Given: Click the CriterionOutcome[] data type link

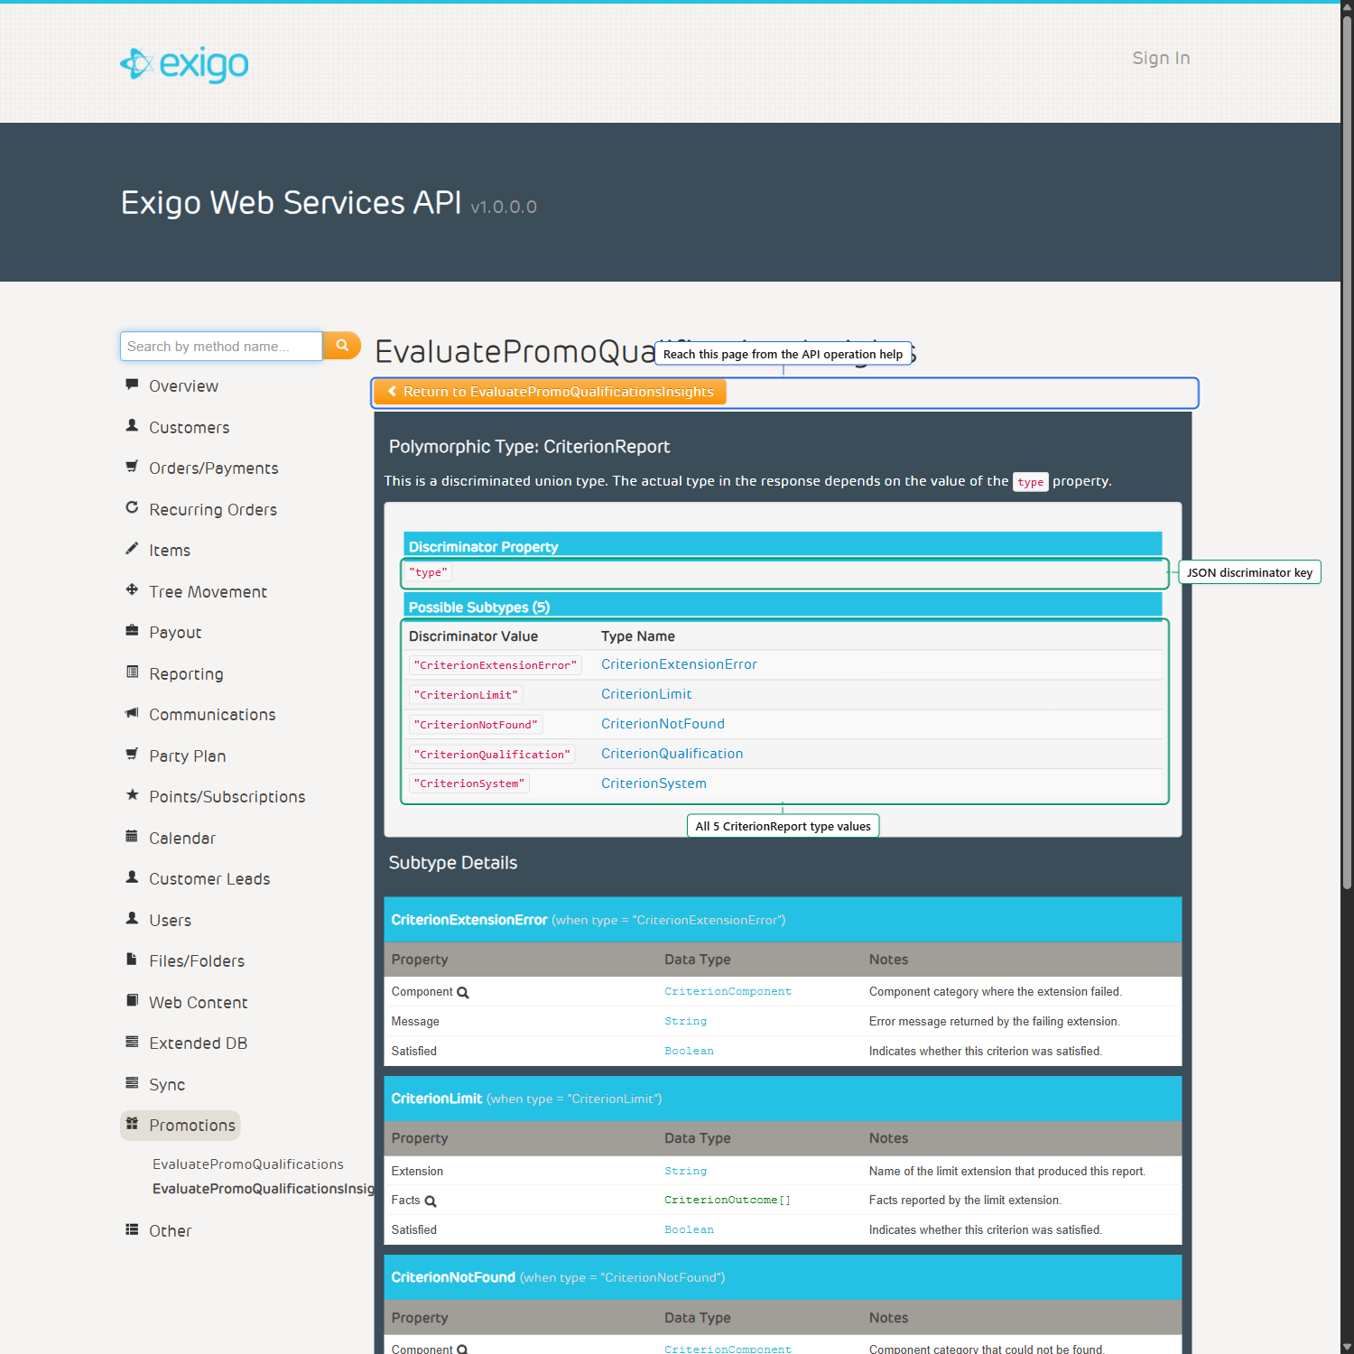Looking at the screenshot, I should click(x=727, y=1201).
